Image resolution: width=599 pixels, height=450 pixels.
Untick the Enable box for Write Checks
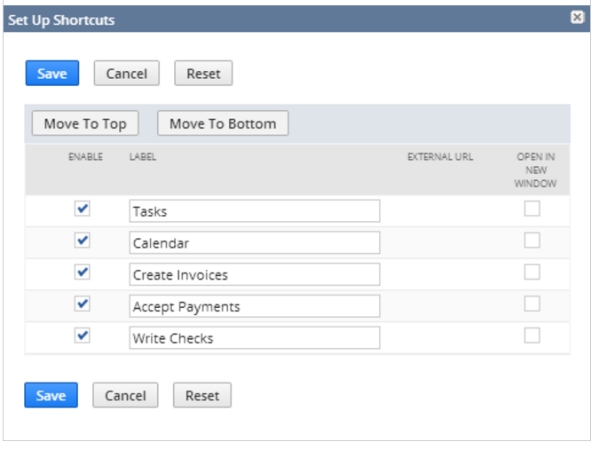83,336
